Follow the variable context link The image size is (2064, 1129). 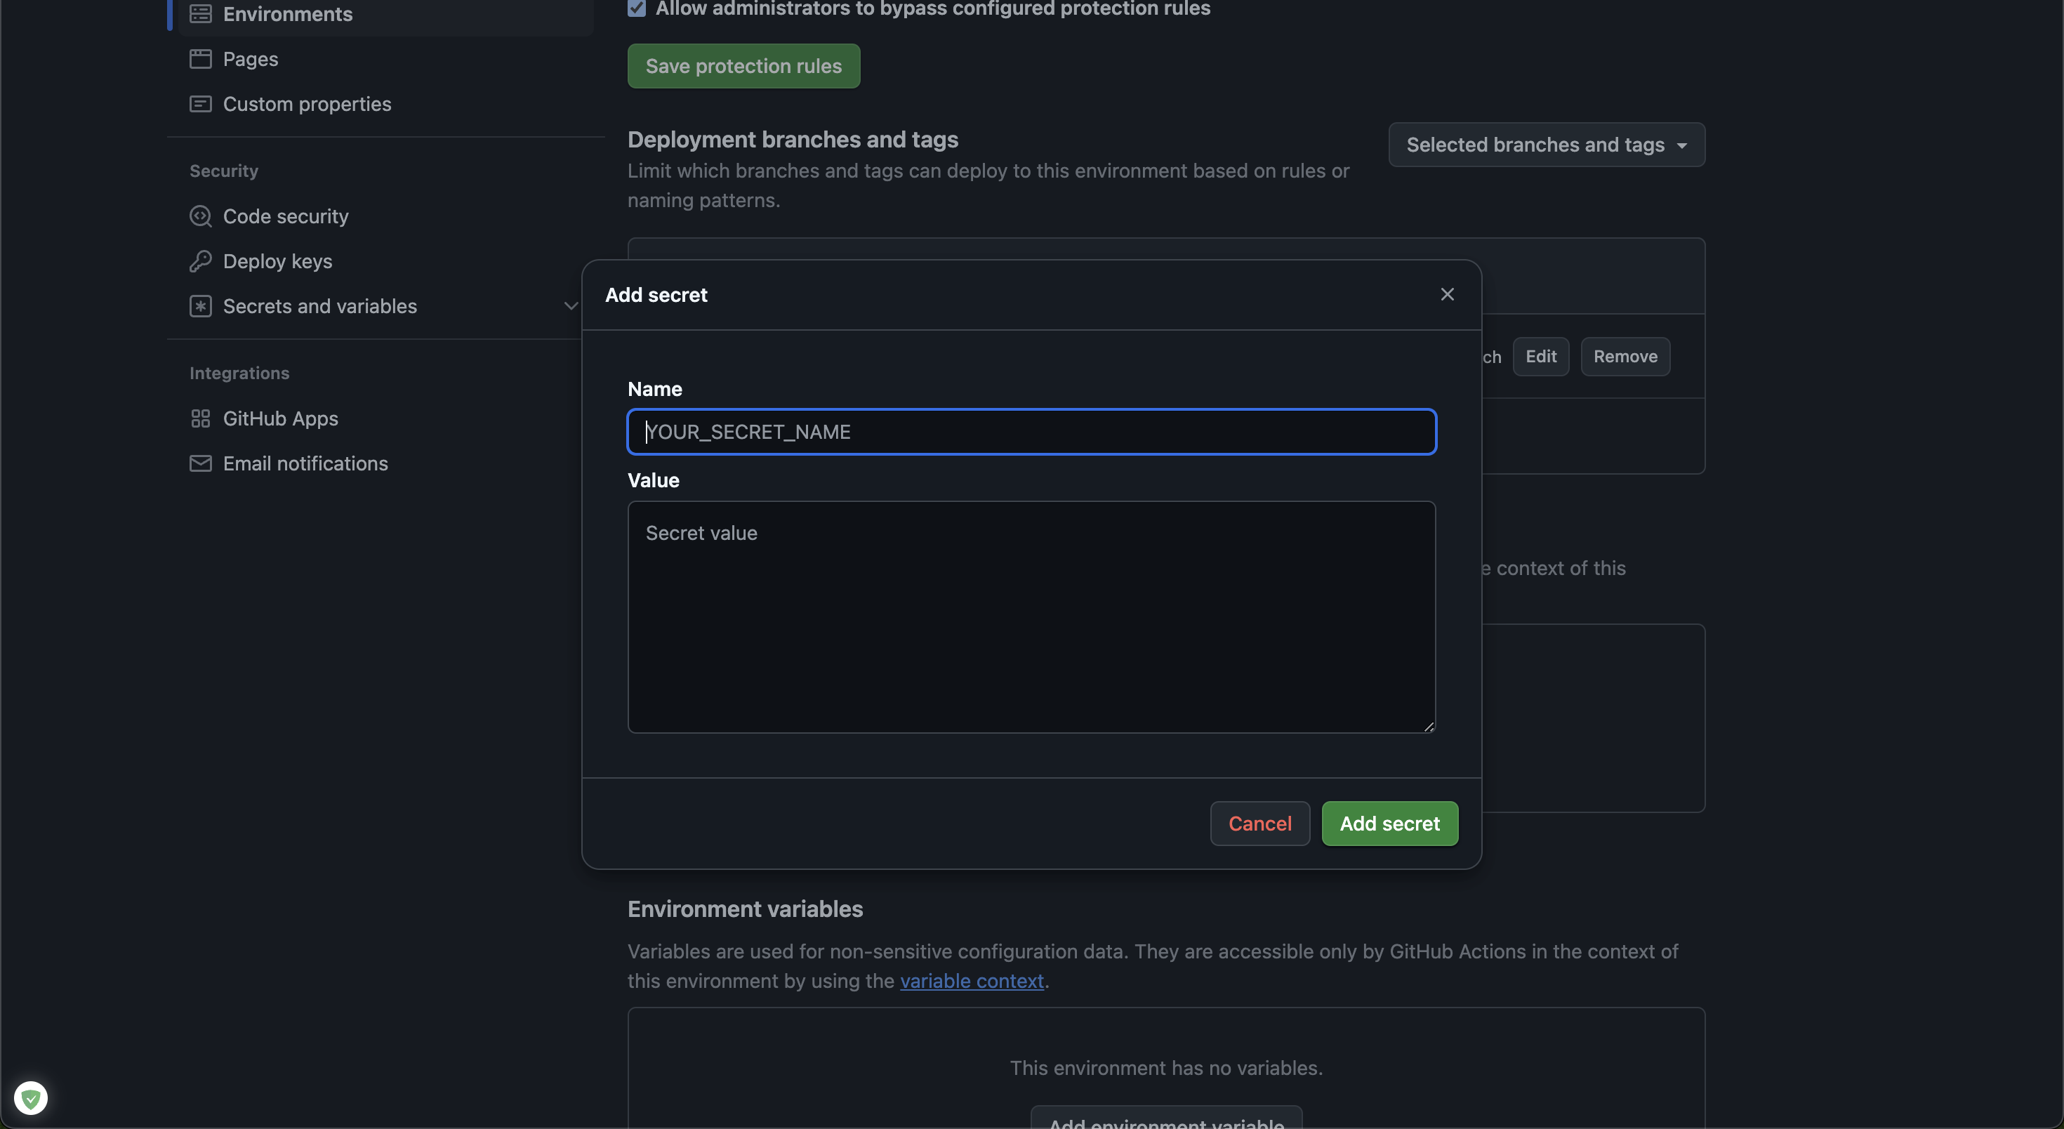pyautogui.click(x=971, y=980)
